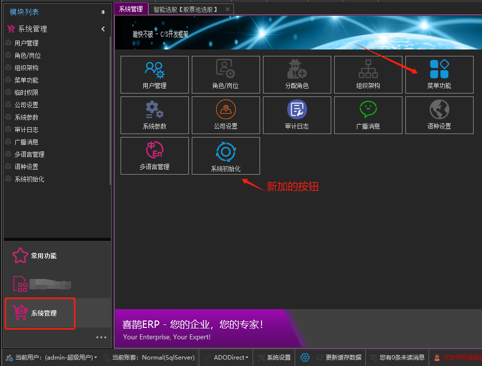This screenshot has height=366, width=482.
Task: Select 系统参数 in the module tree
Action: coord(26,117)
